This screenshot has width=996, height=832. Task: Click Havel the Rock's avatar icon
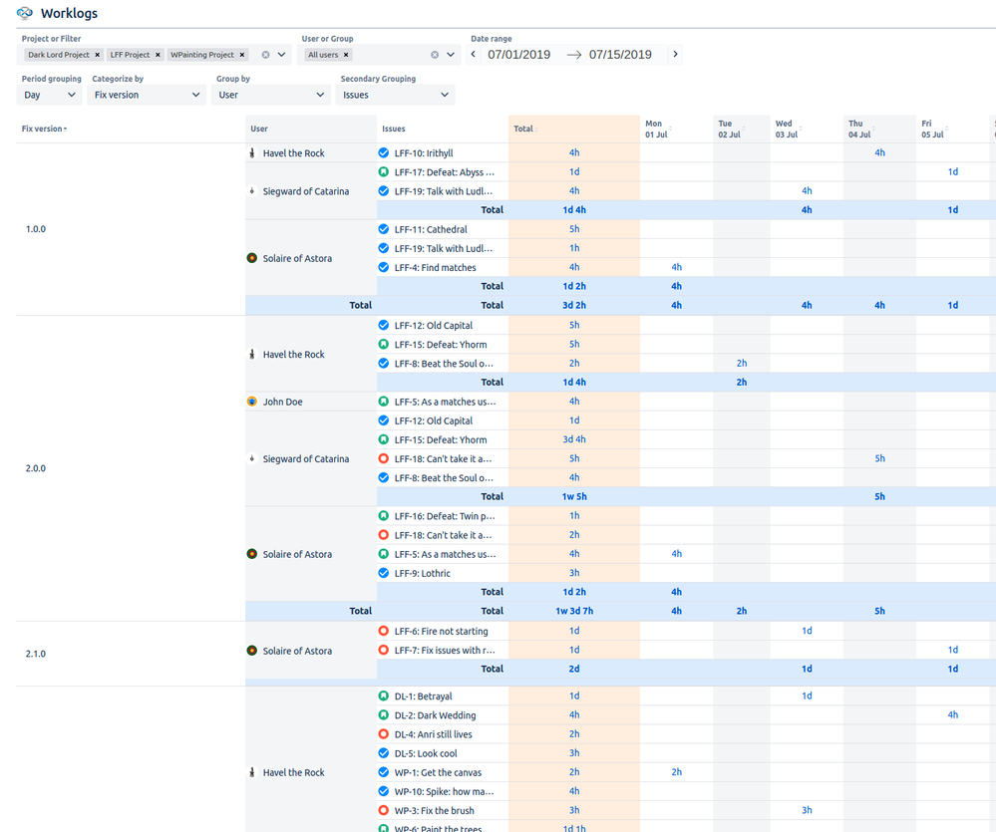click(x=251, y=152)
